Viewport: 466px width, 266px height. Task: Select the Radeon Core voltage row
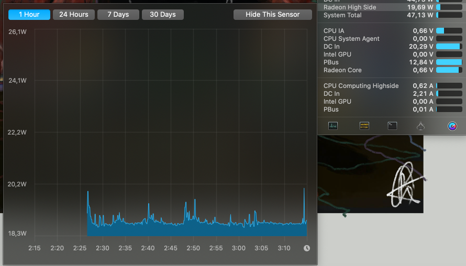coord(392,70)
